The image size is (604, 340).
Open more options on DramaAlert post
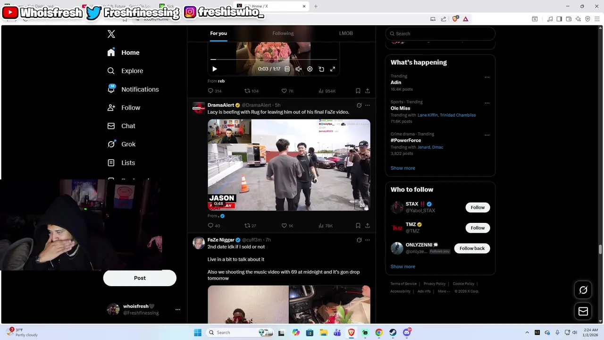[x=368, y=105]
